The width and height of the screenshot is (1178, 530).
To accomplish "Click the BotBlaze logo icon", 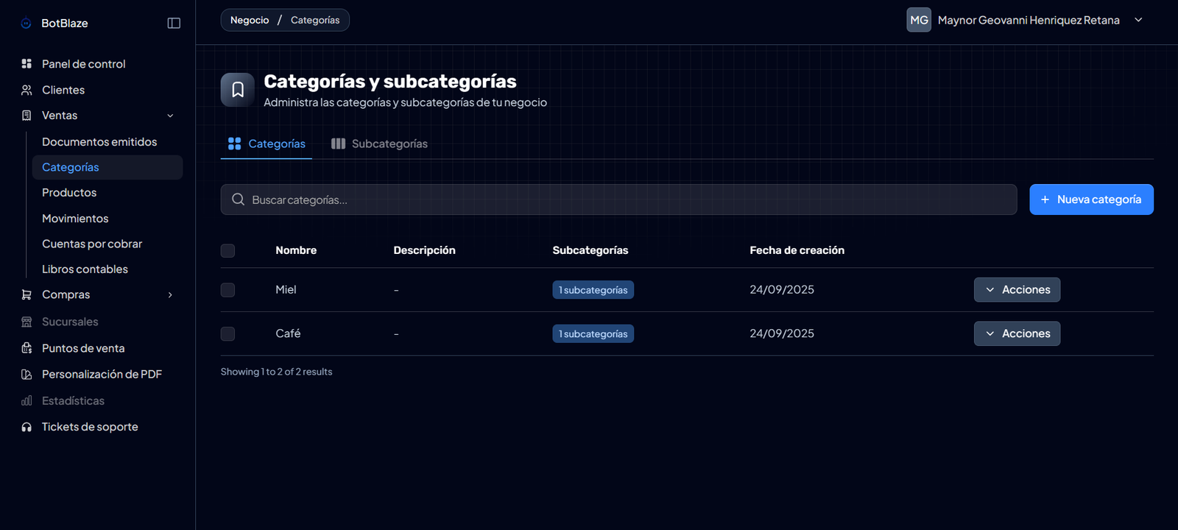I will [x=26, y=23].
